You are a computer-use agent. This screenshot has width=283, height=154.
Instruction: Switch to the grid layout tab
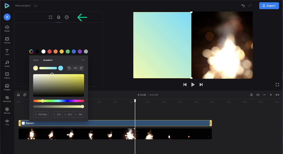tap(51, 17)
